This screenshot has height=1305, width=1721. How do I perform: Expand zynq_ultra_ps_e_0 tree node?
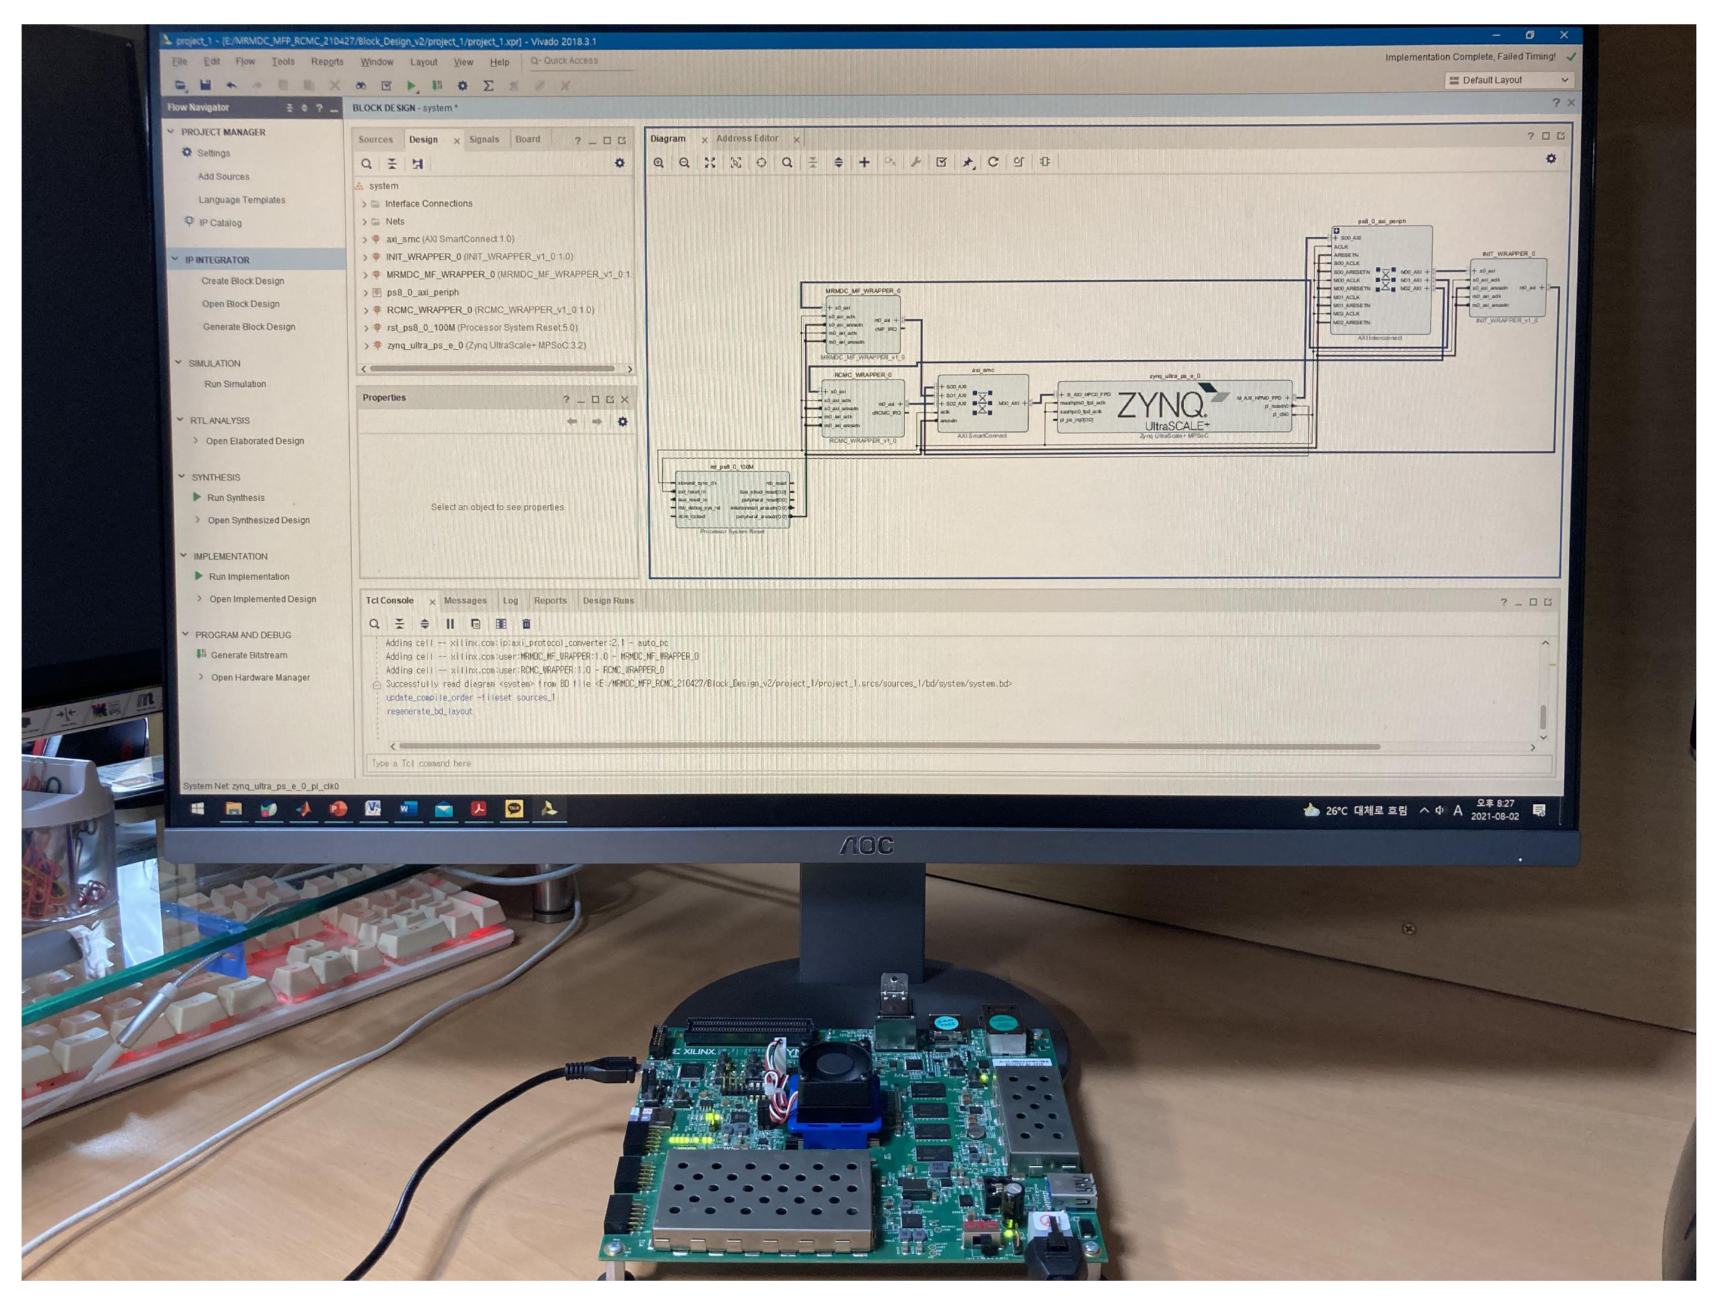pyautogui.click(x=366, y=345)
